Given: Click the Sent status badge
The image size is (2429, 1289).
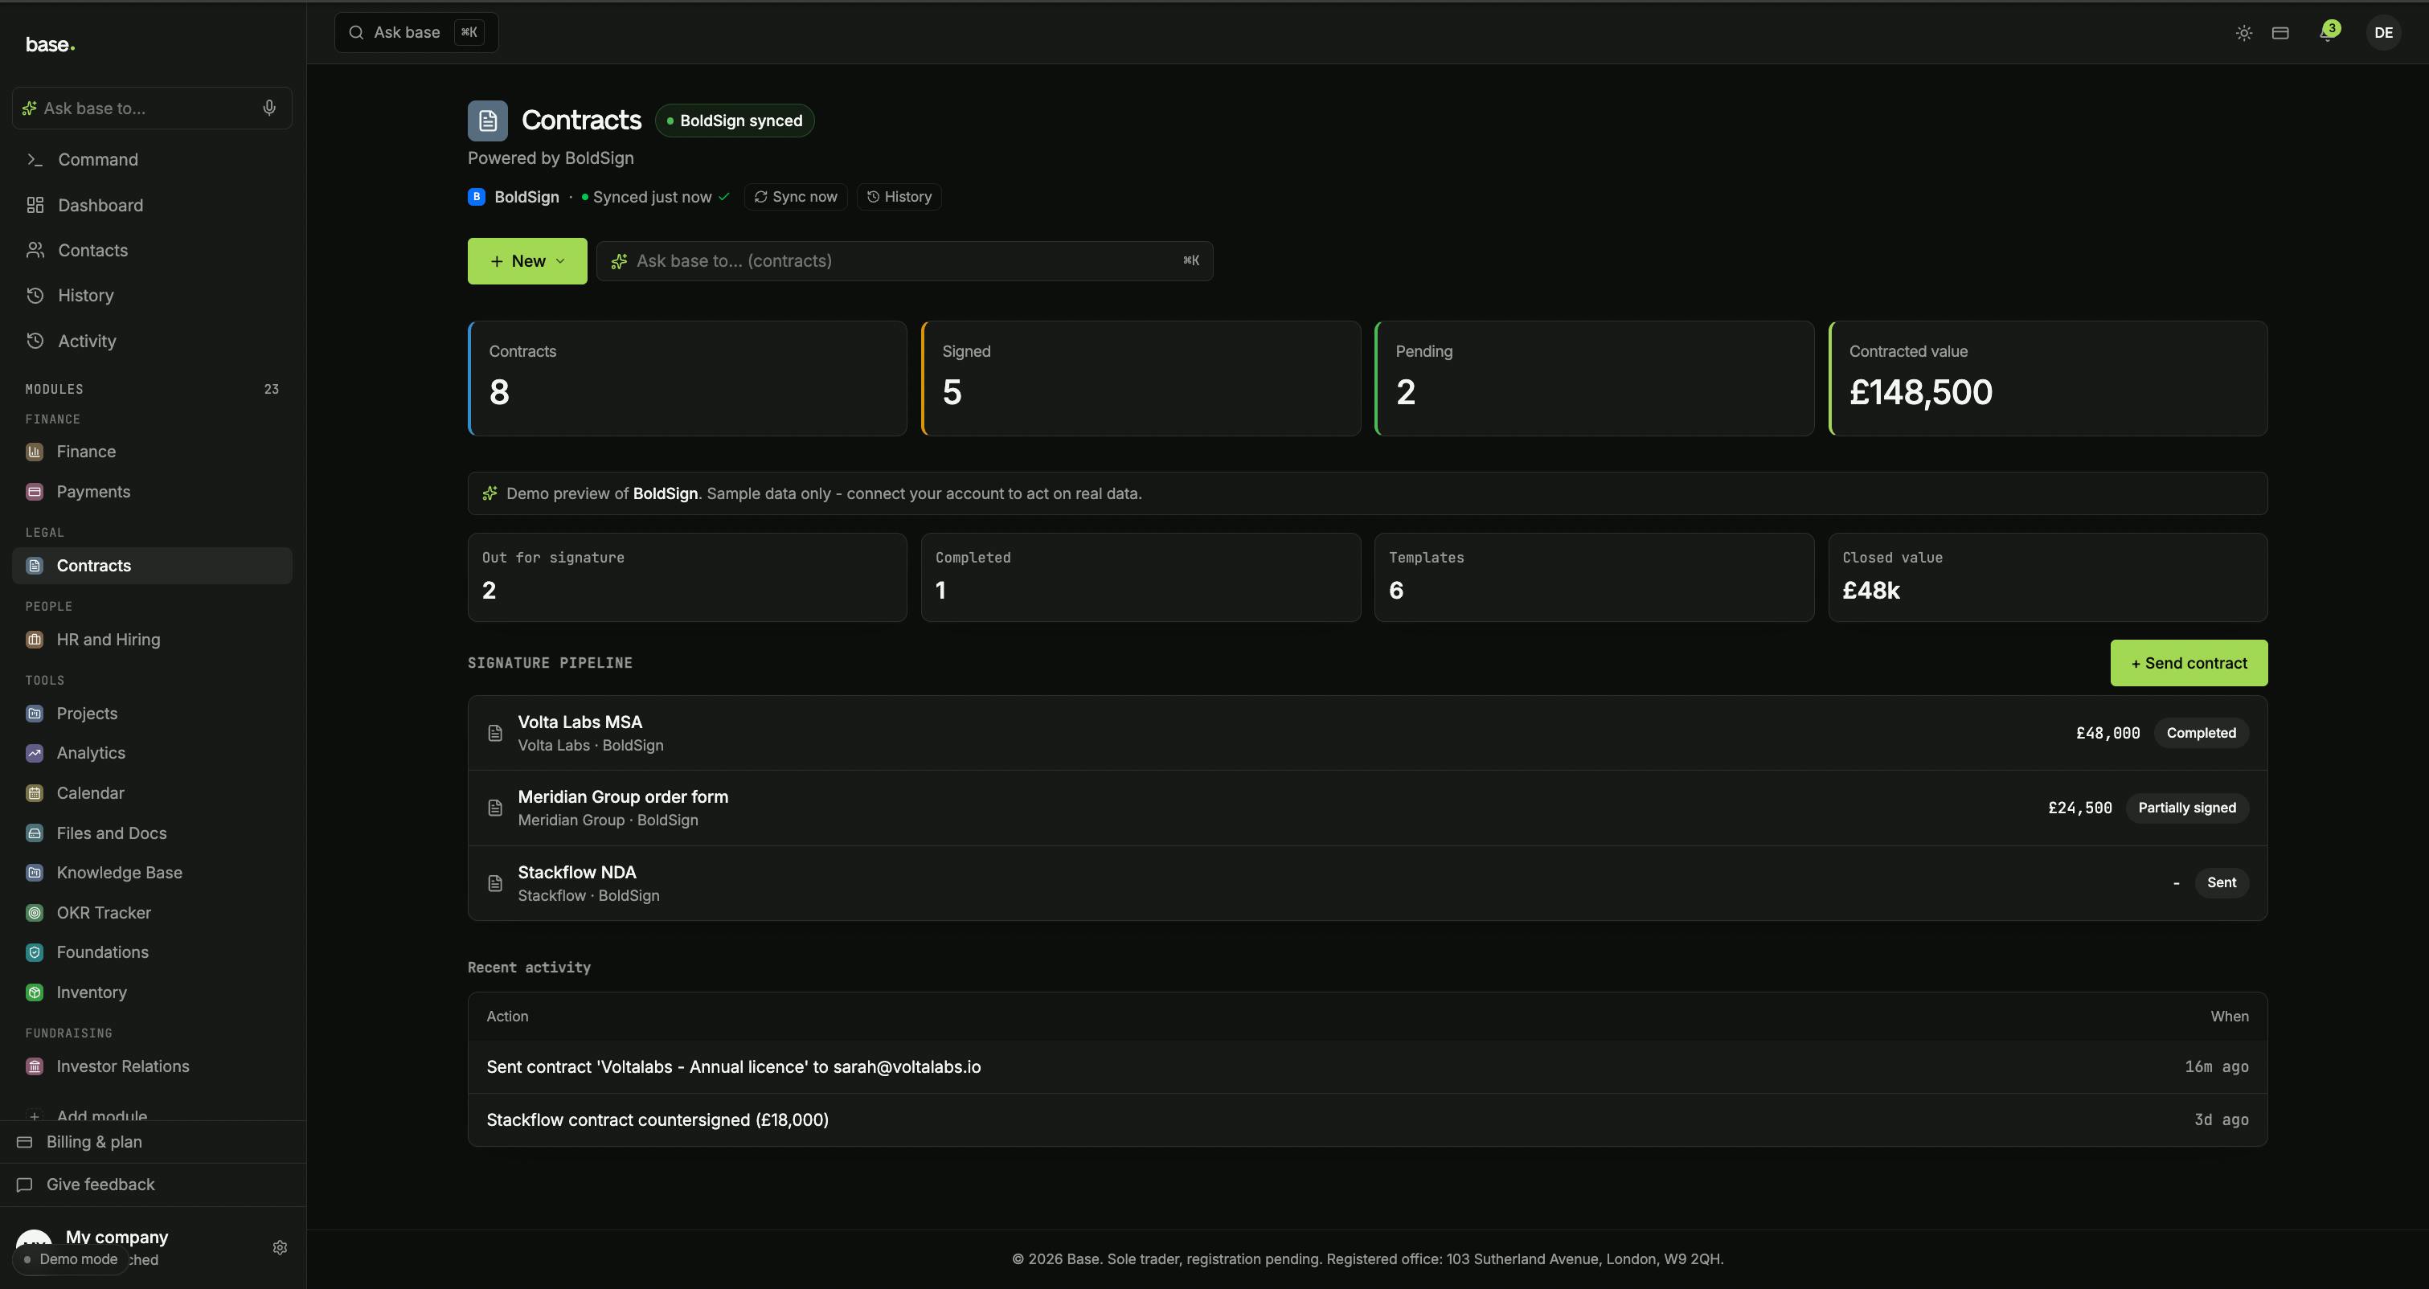Looking at the screenshot, I should point(2221,882).
